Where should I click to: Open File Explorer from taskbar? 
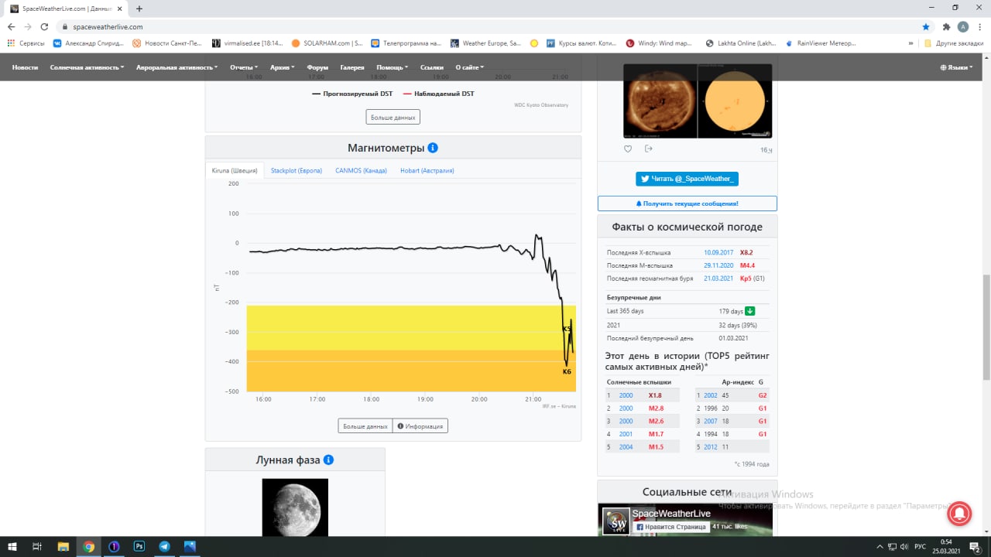pos(63,546)
